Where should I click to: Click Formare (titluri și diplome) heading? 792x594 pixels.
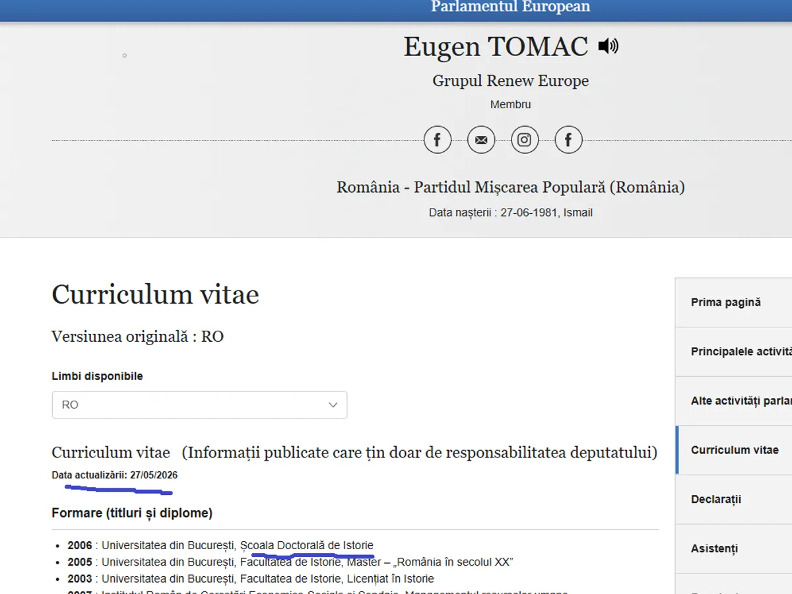(x=132, y=513)
